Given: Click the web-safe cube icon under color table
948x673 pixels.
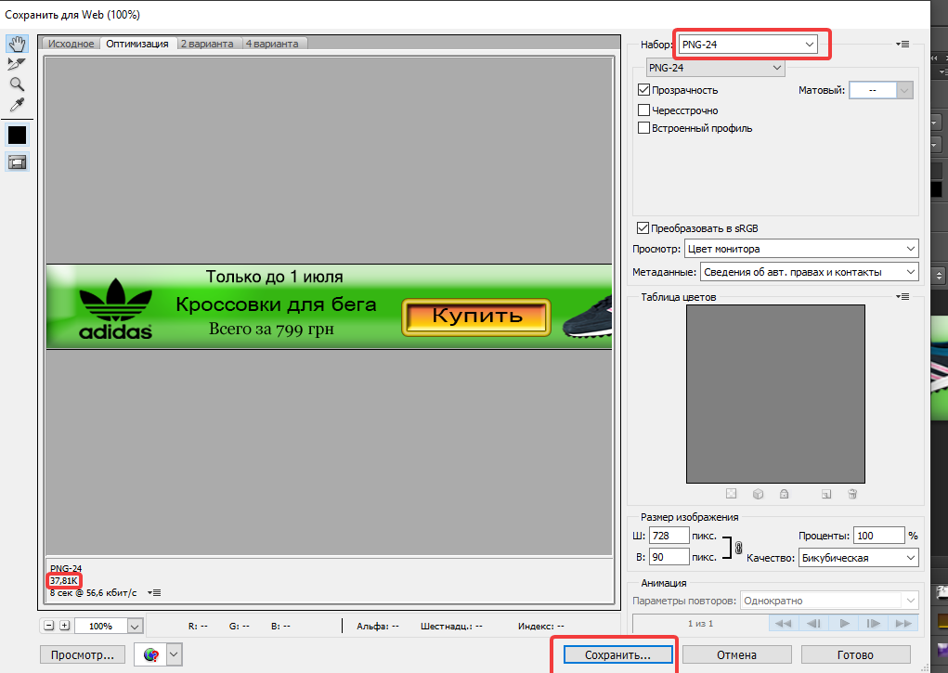Looking at the screenshot, I should (758, 494).
